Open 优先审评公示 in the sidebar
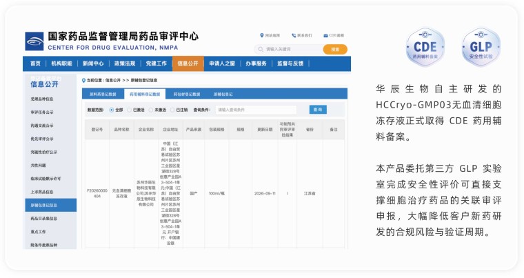Screen dimensions: 524x278 coord(42,139)
